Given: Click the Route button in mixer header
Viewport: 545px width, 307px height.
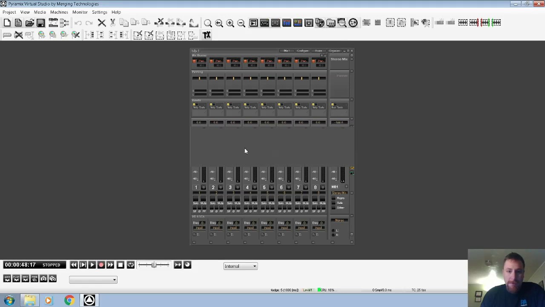Looking at the screenshot, I should click(x=318, y=51).
